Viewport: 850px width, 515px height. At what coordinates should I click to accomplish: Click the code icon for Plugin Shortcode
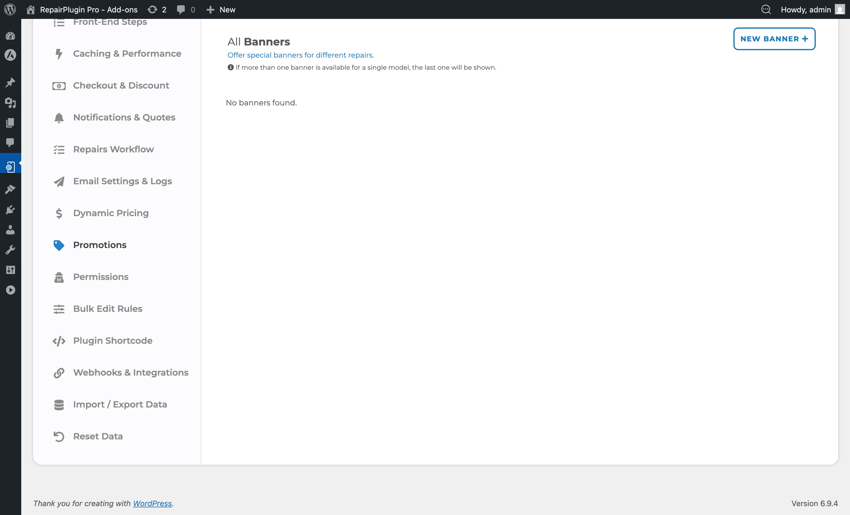(59, 341)
